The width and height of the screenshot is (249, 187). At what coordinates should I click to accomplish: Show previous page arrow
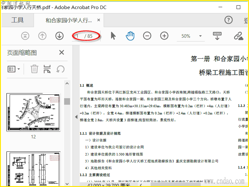42,36
